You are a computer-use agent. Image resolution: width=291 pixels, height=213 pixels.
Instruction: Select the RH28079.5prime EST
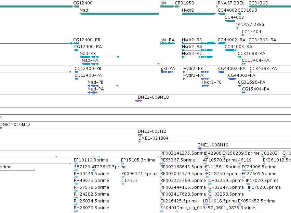[x=76, y=211]
